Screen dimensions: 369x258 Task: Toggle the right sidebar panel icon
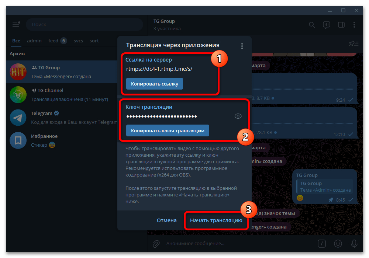(x=341, y=25)
